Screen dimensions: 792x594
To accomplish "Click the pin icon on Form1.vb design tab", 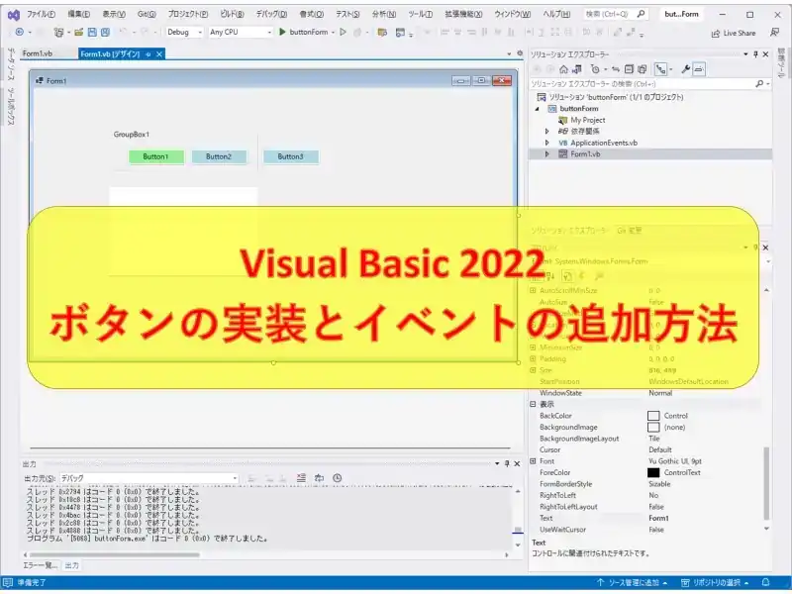I will (x=148, y=54).
